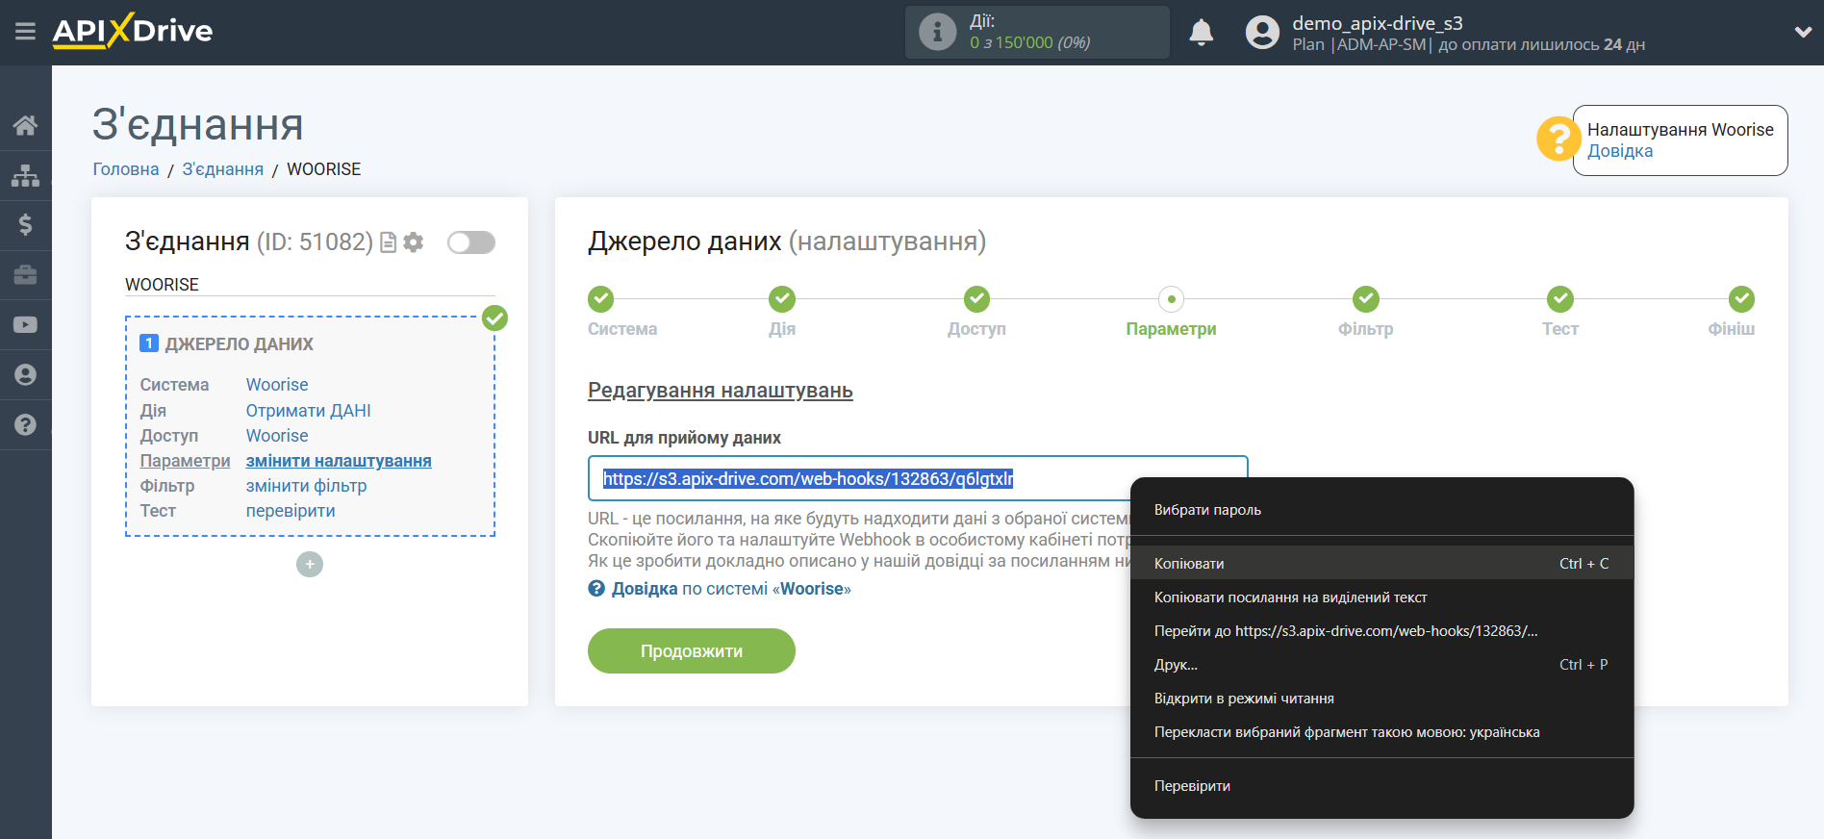This screenshot has height=839, width=1824.
Task: Go to З'єднання breadcrumb
Action: point(223,169)
